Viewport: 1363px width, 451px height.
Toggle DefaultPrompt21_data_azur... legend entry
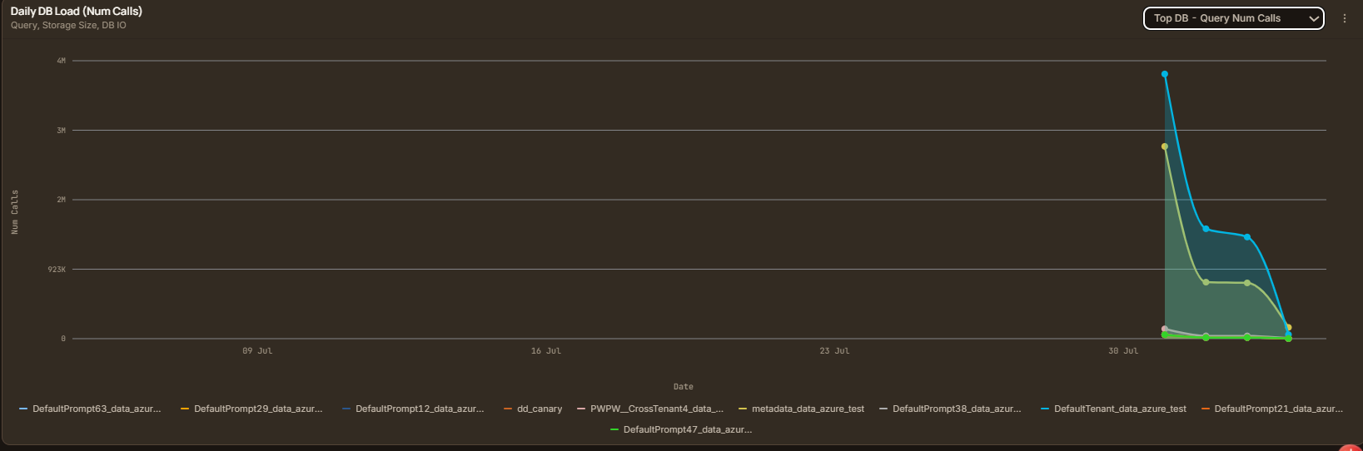point(1271,409)
